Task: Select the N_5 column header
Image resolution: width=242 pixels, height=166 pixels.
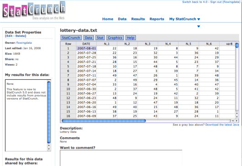Action: 189,44
